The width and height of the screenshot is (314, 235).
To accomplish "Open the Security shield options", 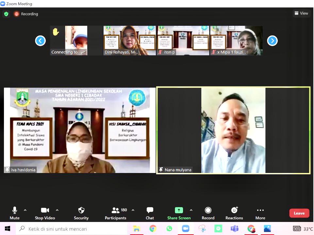I will 81,213.
